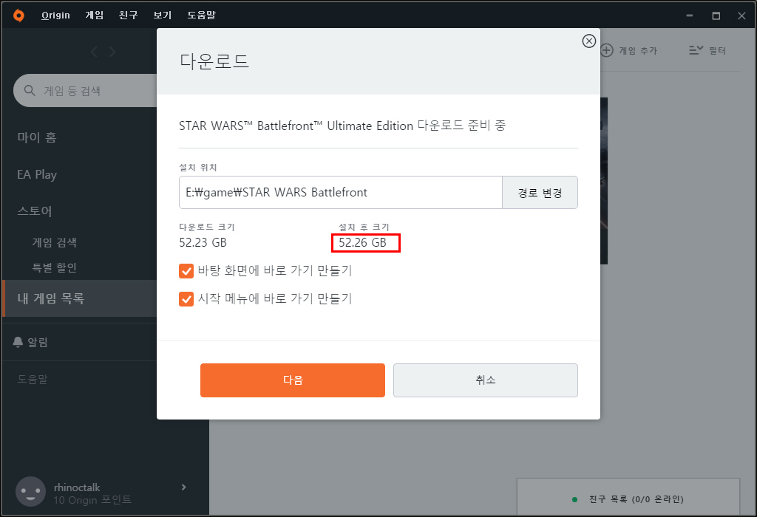757x517 pixels.
Task: Click the game cover thumbnail behind dialog
Action: (604, 181)
